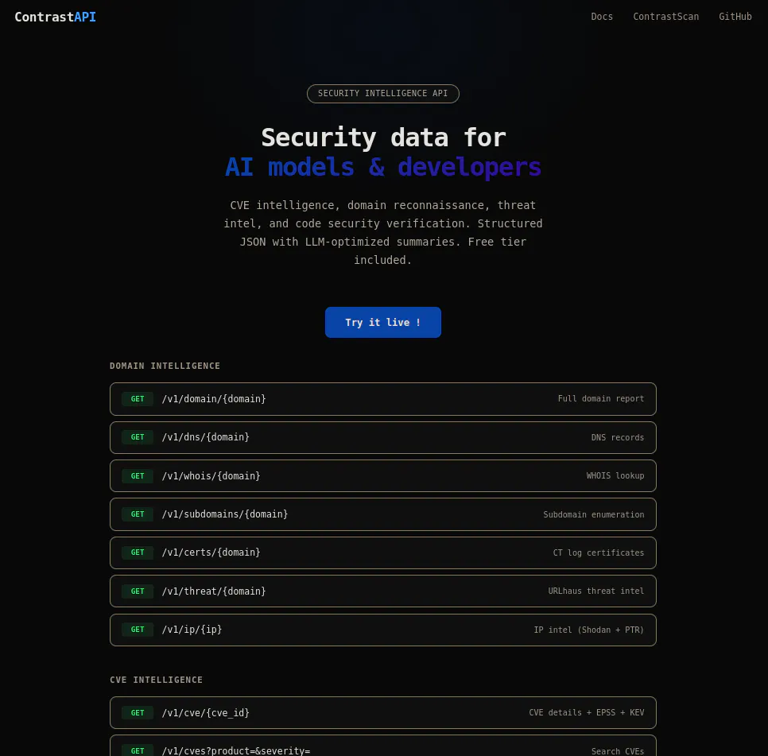Open the /v1/cve/{cve_id} endpoint
The image size is (768, 756).
[x=383, y=712]
